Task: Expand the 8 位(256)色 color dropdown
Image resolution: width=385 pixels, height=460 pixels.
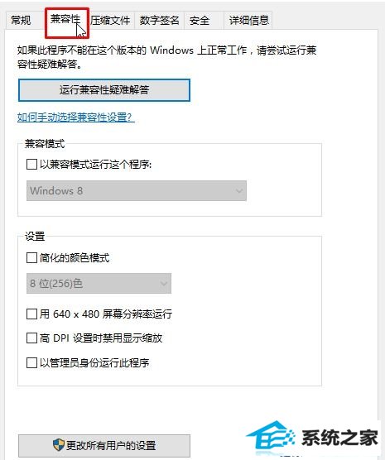Action: [99, 284]
